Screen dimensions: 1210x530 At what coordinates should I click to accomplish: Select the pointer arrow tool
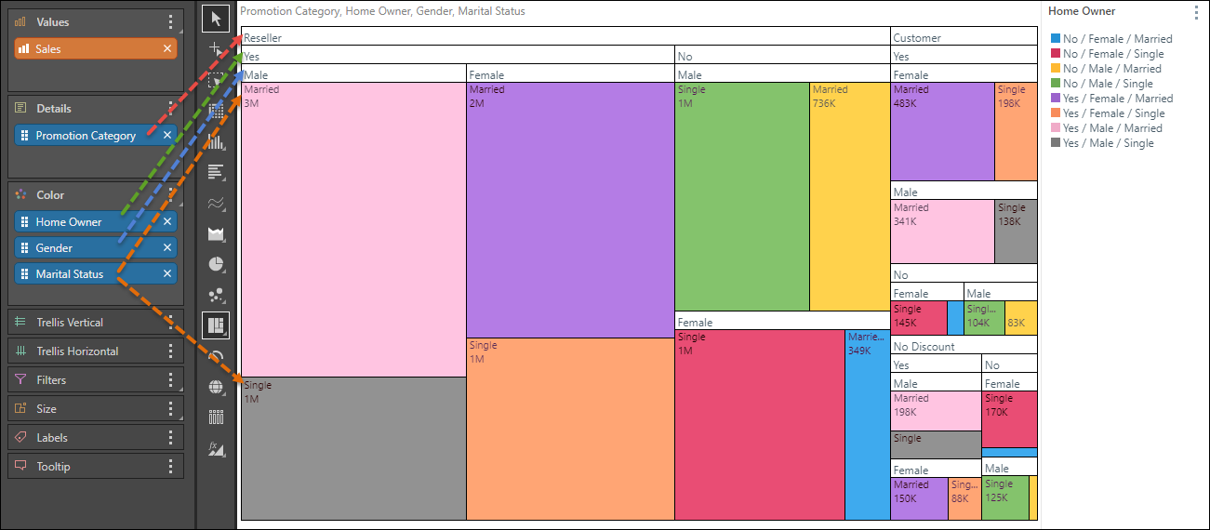pyautogui.click(x=216, y=19)
